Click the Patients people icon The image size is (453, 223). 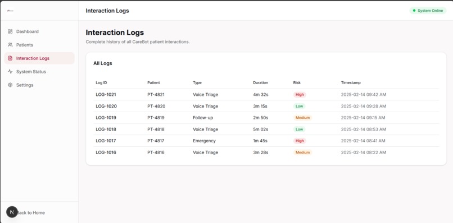click(x=10, y=45)
